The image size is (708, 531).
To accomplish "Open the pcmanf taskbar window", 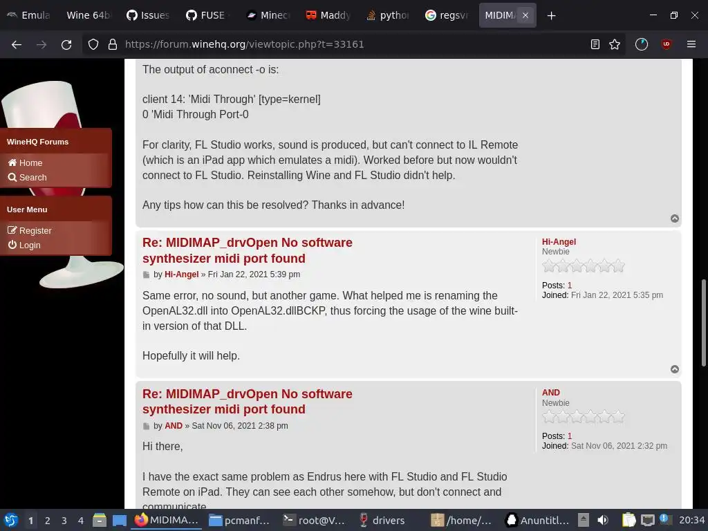I will coord(240,520).
